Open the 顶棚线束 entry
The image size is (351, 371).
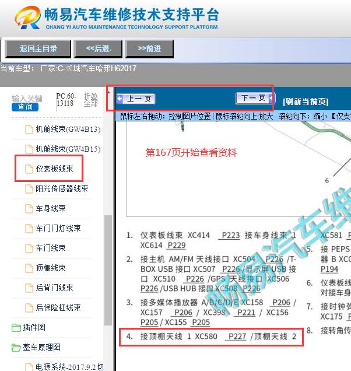point(51,268)
